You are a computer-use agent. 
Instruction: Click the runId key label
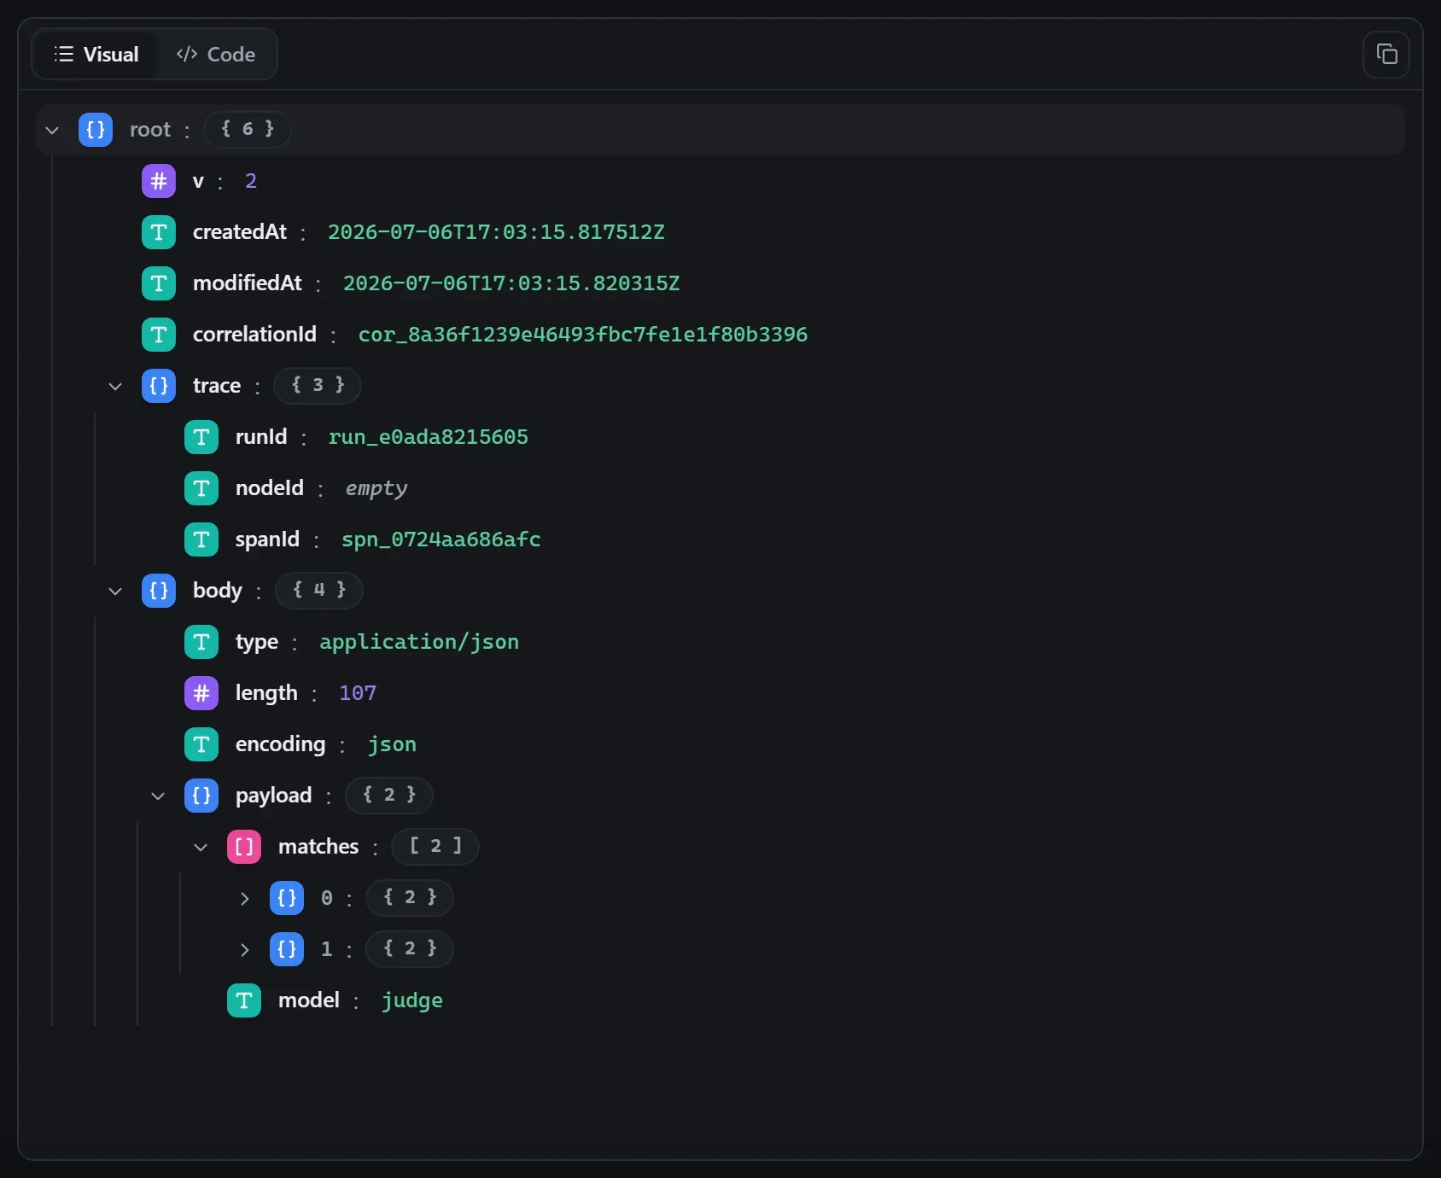pos(261,437)
